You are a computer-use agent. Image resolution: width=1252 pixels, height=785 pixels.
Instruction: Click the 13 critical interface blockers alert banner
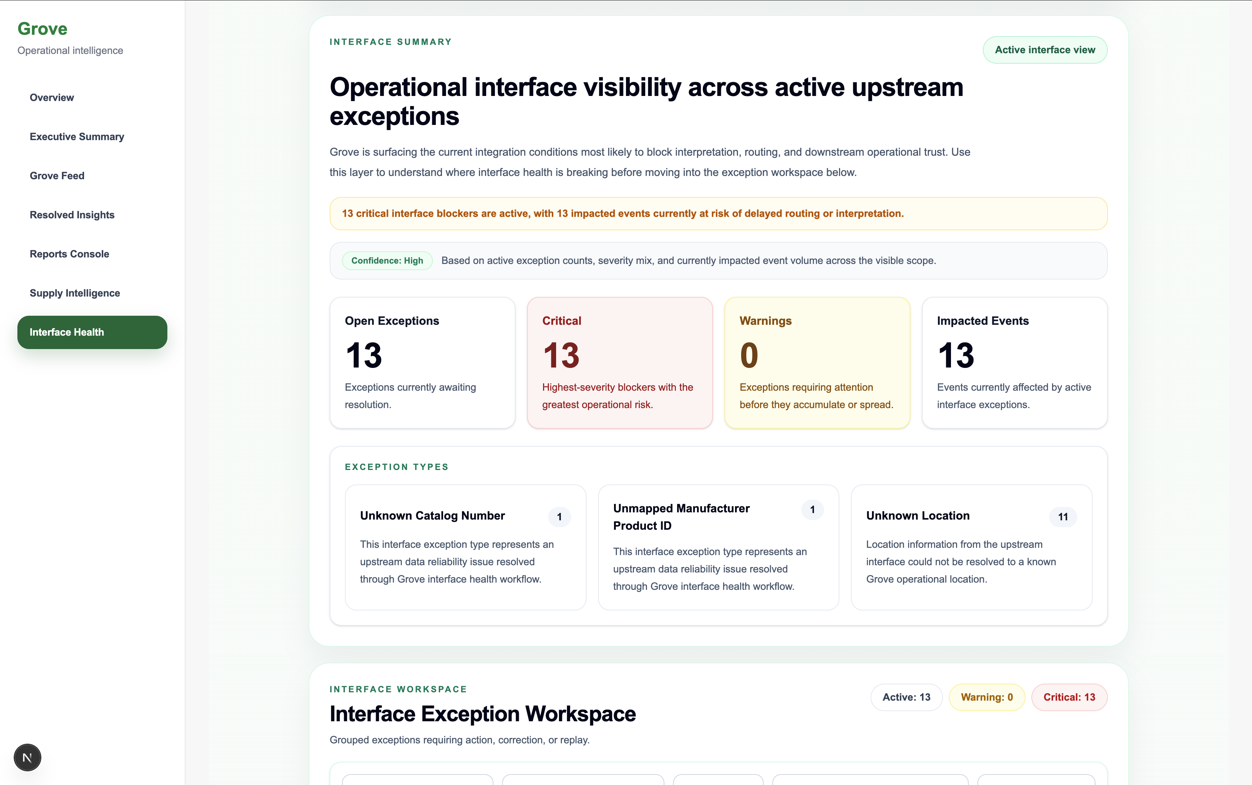coord(718,213)
